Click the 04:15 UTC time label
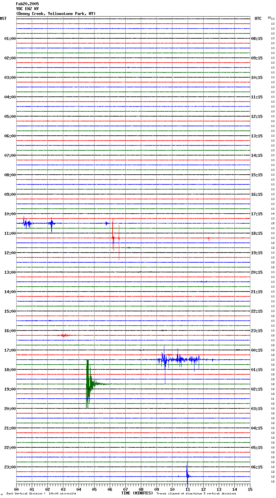The height and width of the screenshot is (498, 276). (x=257, y=428)
